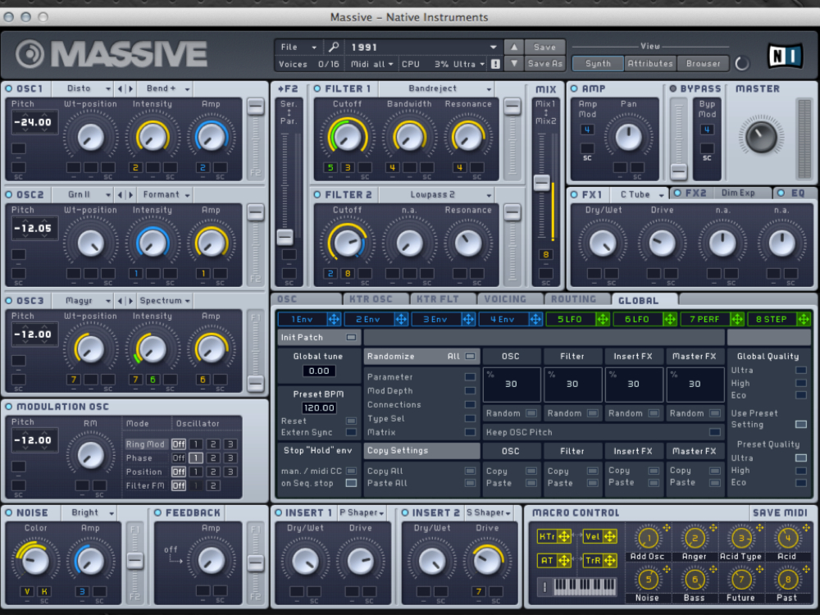Open Filter 2 Lowpass 2 type dropdown

coord(436,195)
